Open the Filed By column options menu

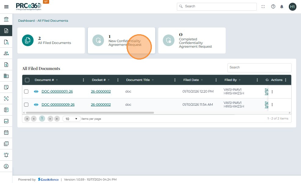257,80
